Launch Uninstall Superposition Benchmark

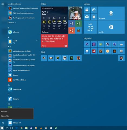[23, 8]
